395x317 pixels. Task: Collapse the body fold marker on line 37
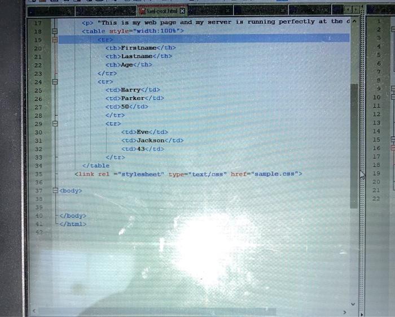point(55,190)
